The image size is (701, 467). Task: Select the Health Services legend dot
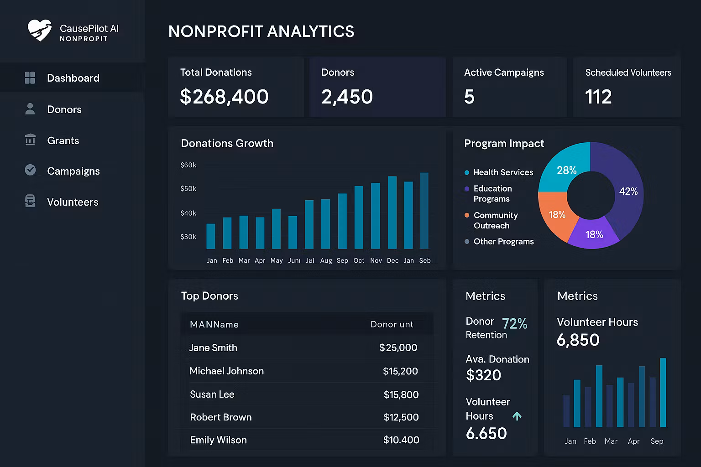tap(466, 172)
